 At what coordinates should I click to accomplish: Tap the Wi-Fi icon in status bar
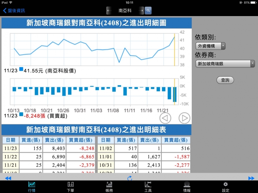pos(11,3)
